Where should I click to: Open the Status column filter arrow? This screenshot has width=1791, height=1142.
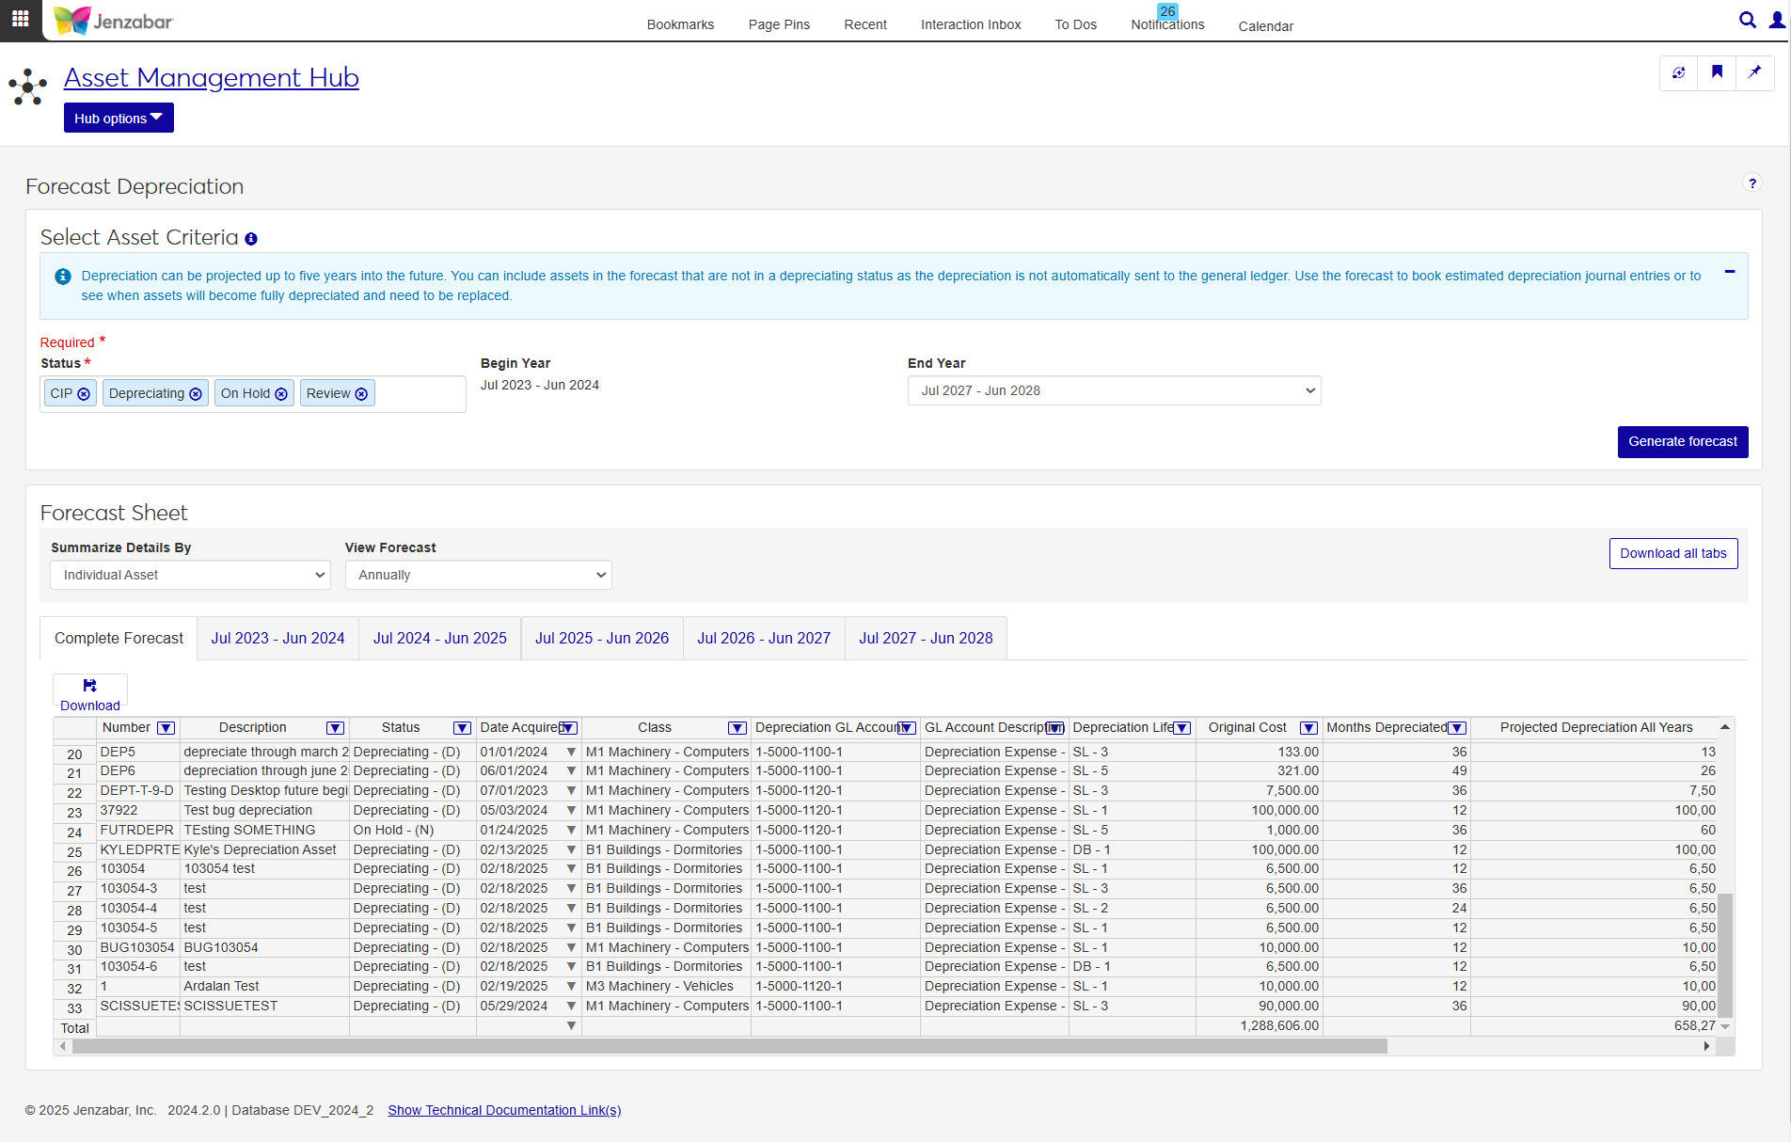pos(462,728)
